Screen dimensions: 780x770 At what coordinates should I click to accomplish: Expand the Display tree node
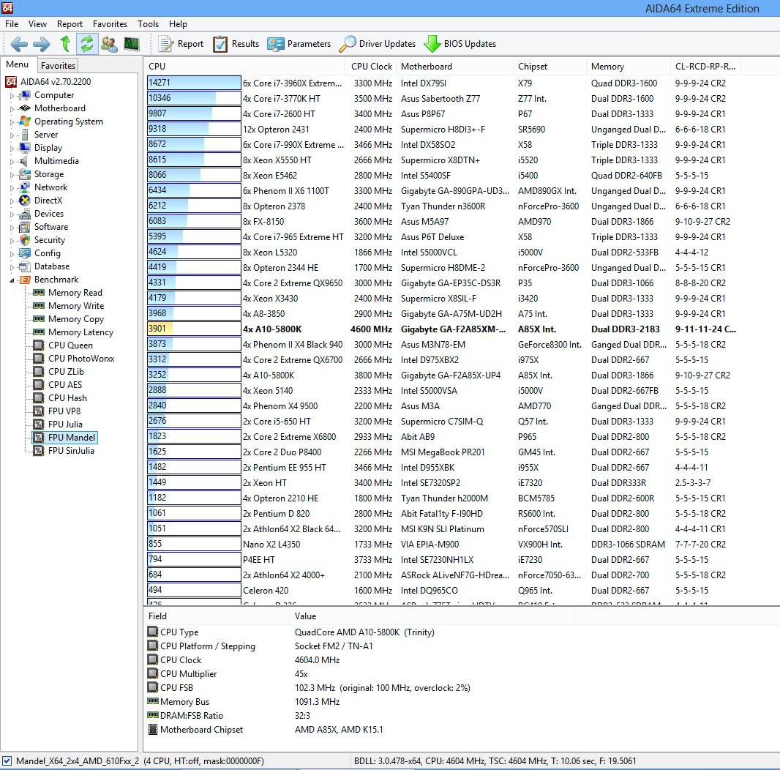point(12,149)
